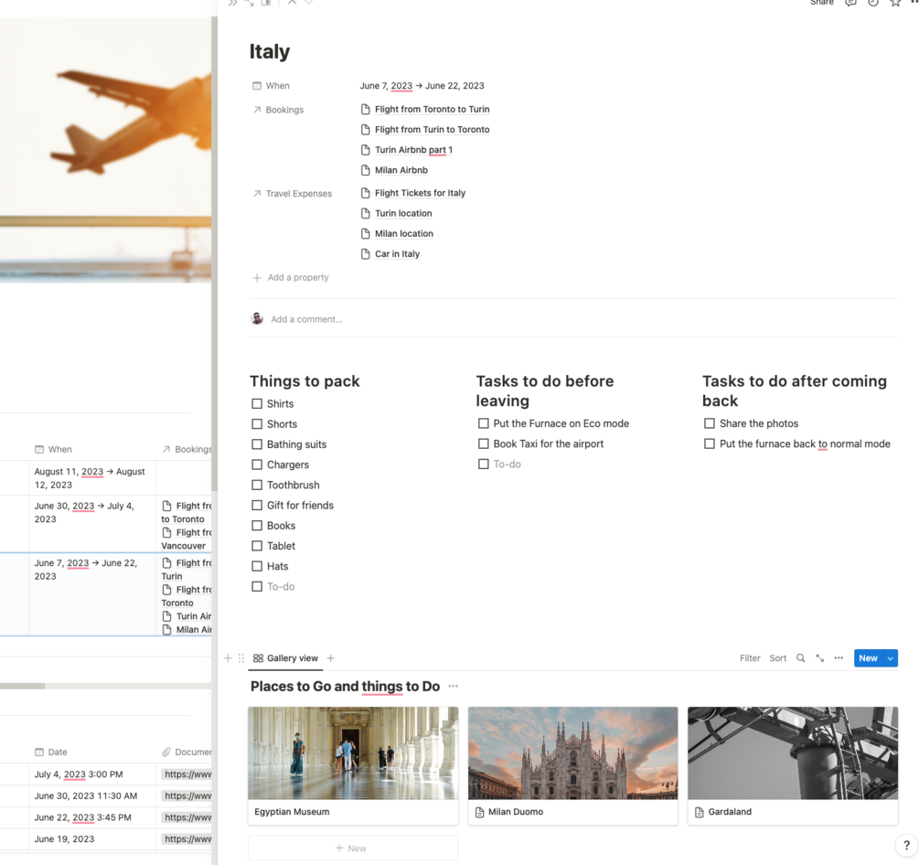Click the June 19, 2023 date cell
Image resolution: width=919 pixels, height=865 pixels.
pos(92,839)
